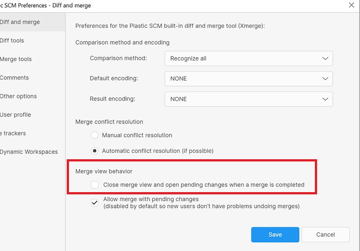Open the Diff tools section
360x251 pixels.
[12, 40]
